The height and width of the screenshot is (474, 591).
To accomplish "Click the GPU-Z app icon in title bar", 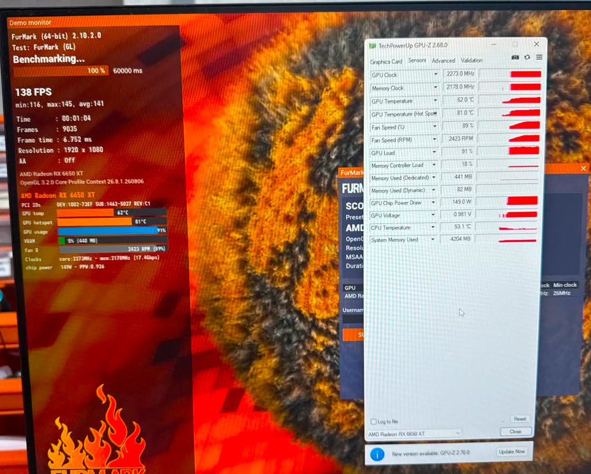I will (x=373, y=45).
